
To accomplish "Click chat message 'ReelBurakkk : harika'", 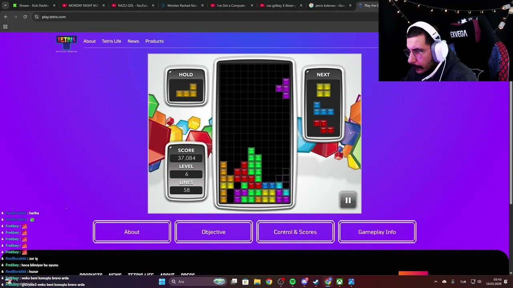I will [22, 213].
